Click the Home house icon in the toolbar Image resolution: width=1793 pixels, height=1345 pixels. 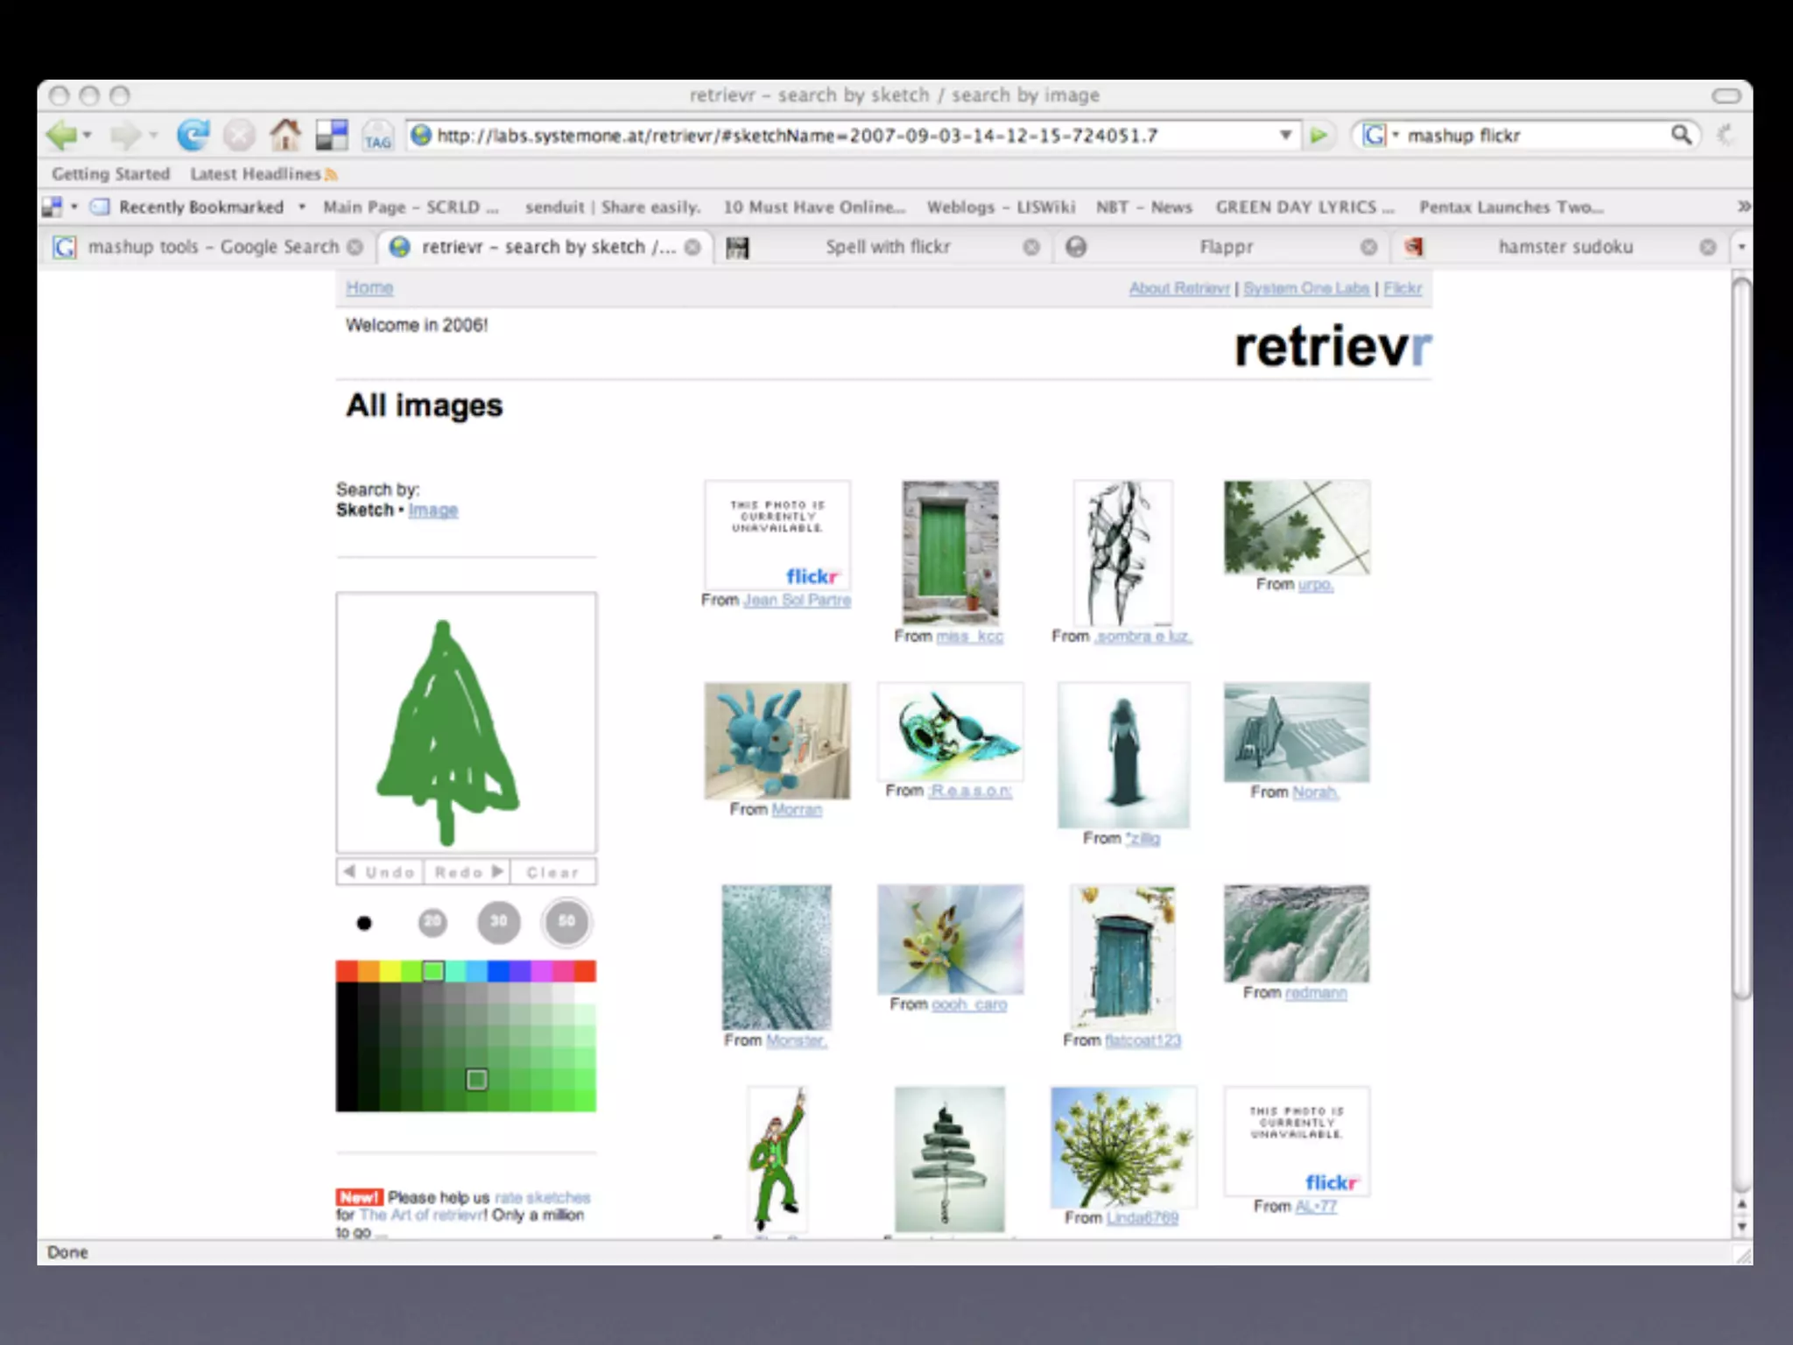285,135
